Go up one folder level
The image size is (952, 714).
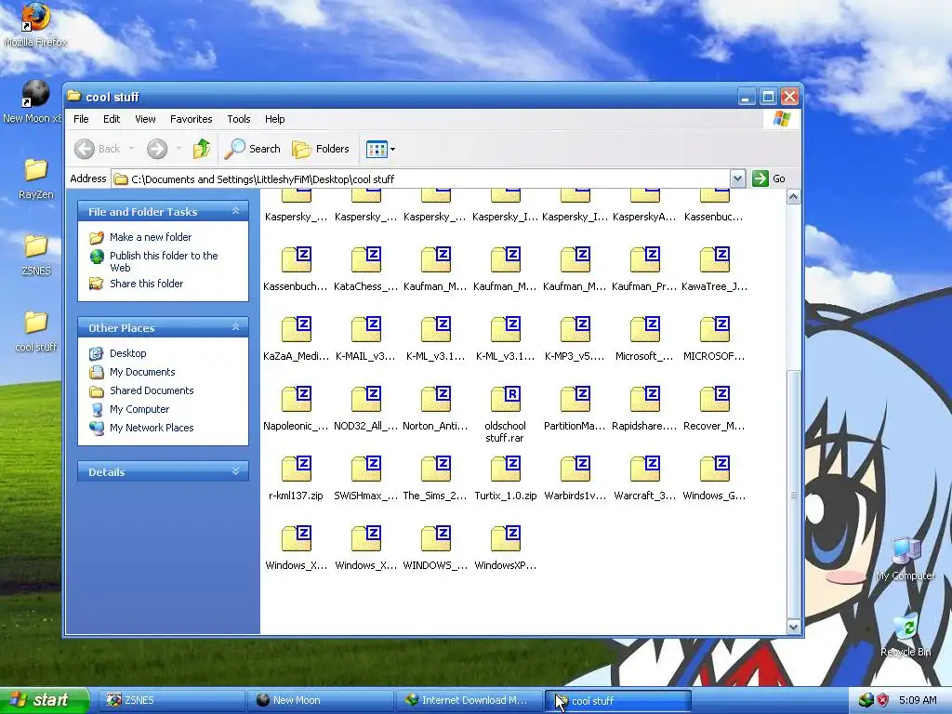click(x=202, y=149)
